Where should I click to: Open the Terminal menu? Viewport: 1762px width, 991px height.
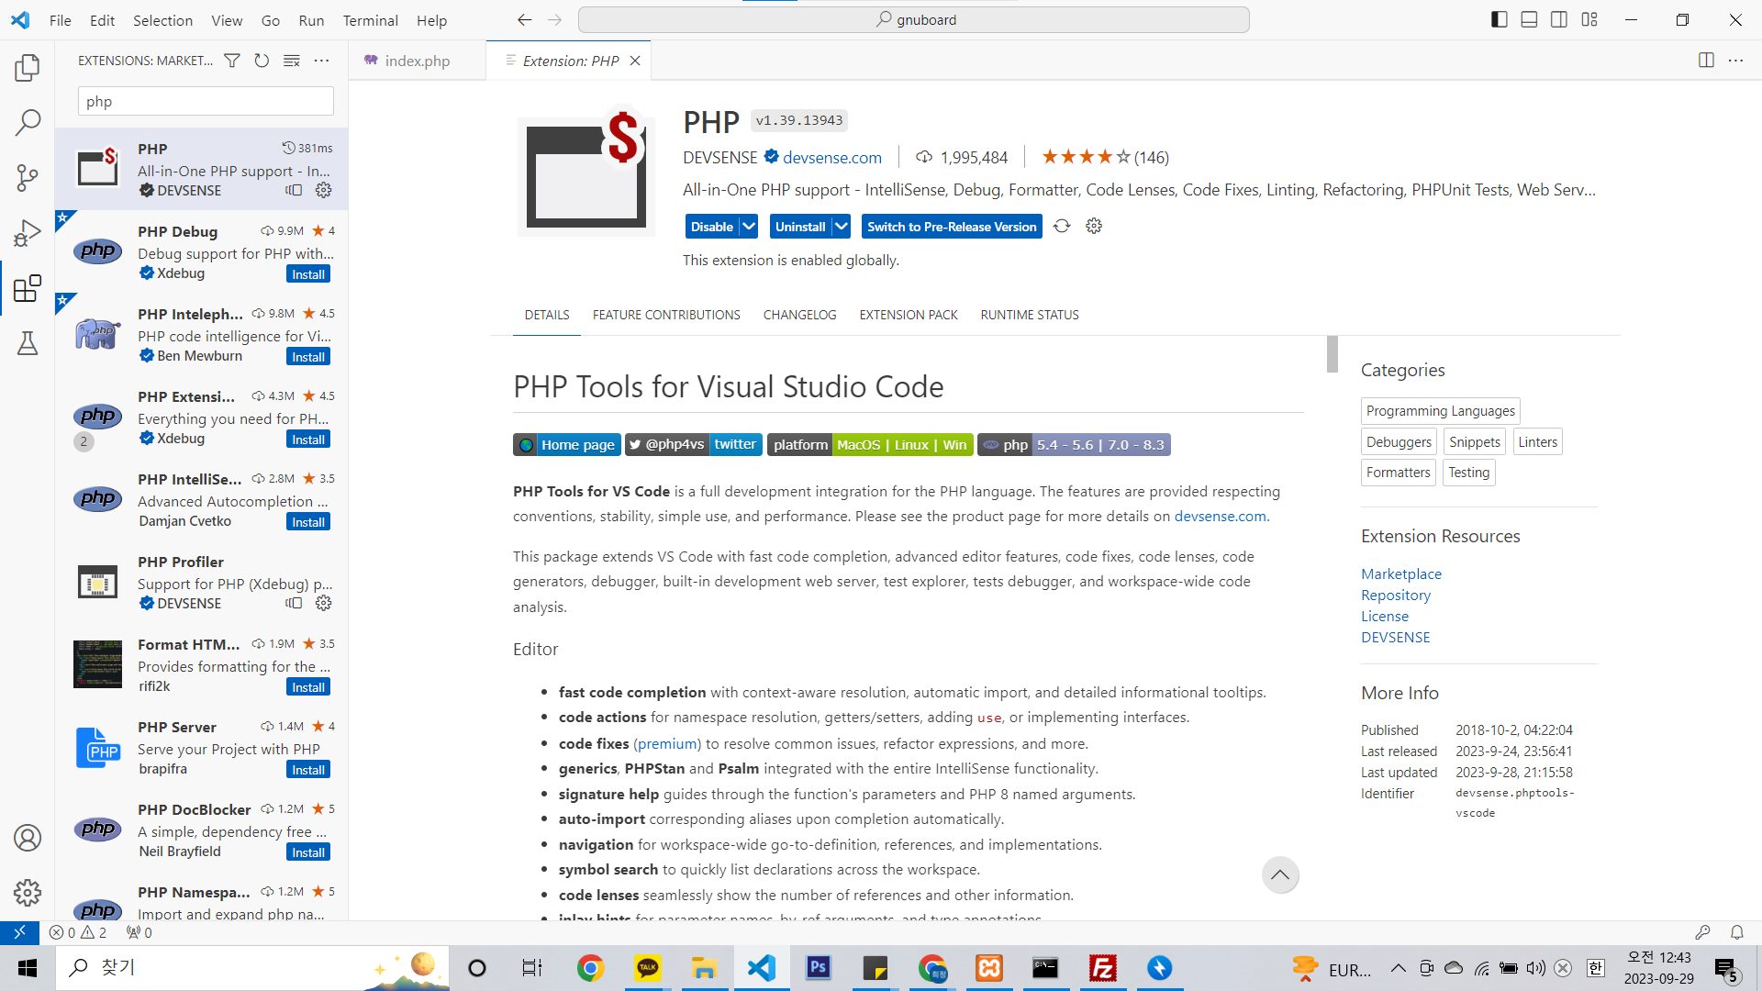click(x=370, y=20)
